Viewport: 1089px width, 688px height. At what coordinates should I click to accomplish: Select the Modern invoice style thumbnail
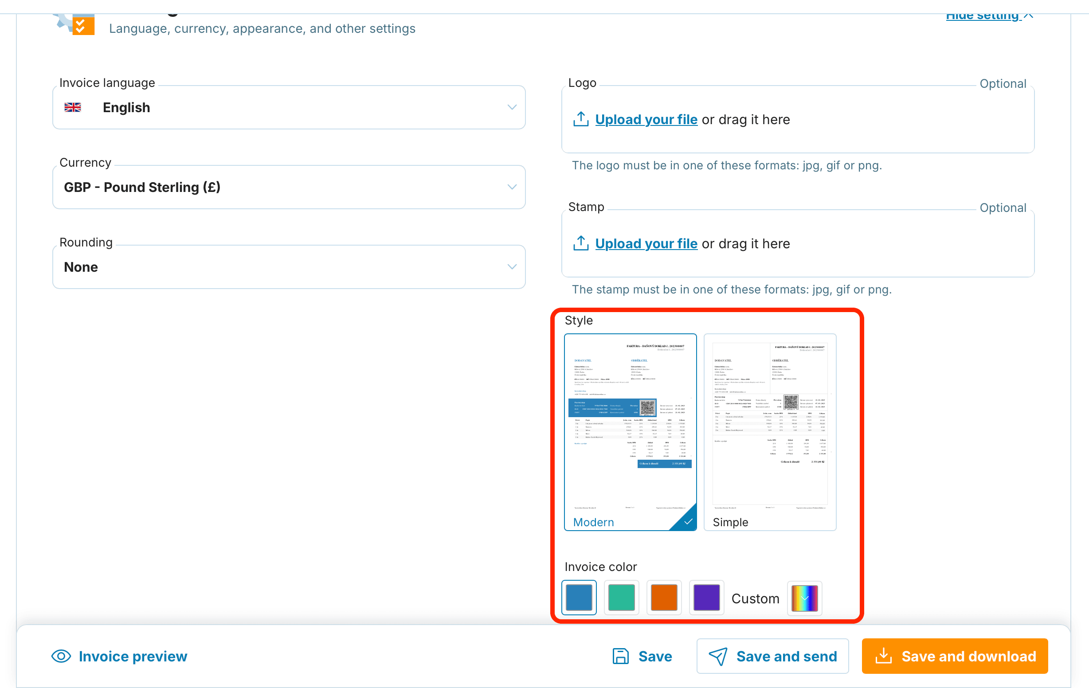point(631,432)
